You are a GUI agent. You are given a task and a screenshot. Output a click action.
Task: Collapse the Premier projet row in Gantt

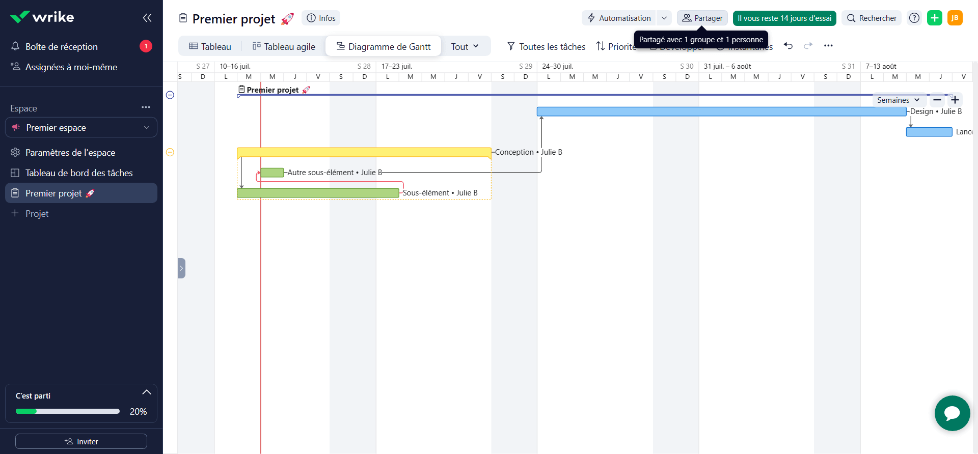coord(170,95)
